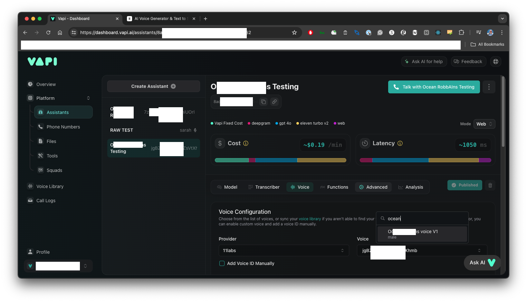The width and height of the screenshot is (527, 302).
Task: Click the eleven turbo v2 legend item
Action: (312, 123)
